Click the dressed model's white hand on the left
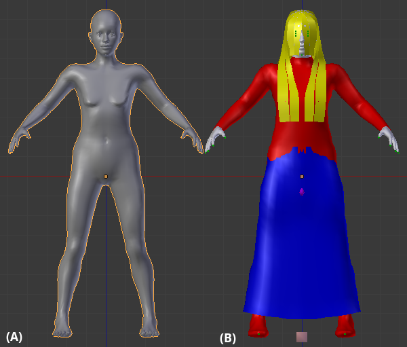407x347 pixels. click(x=215, y=138)
